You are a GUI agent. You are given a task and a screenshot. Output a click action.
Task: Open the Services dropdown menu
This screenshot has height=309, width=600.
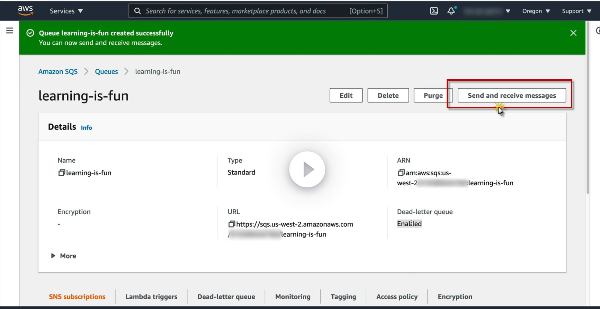(66, 11)
